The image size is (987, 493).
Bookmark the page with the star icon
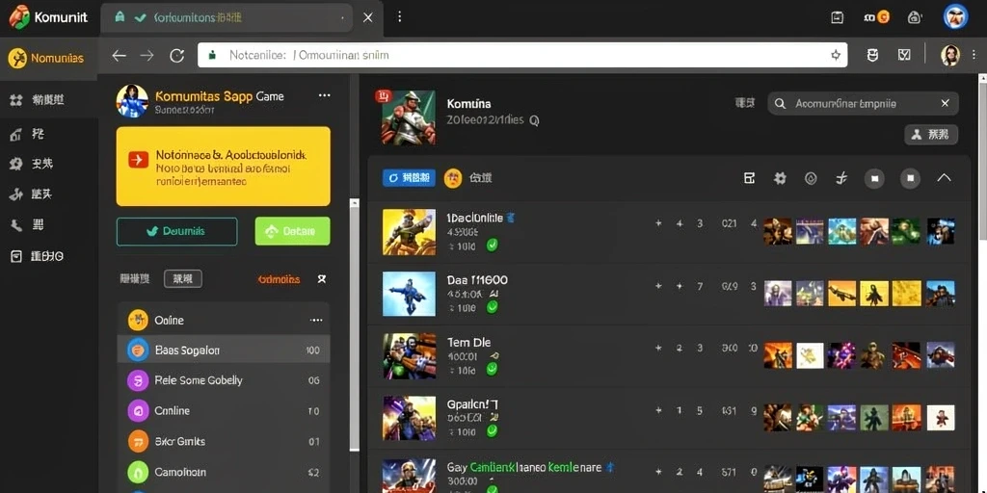tap(836, 55)
